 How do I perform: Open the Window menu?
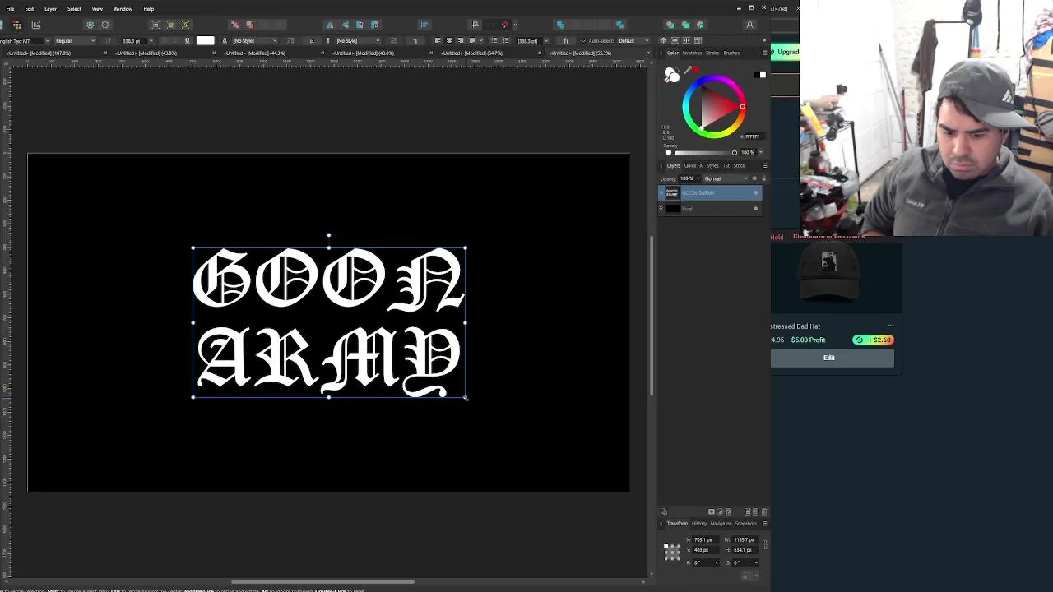[x=123, y=8]
